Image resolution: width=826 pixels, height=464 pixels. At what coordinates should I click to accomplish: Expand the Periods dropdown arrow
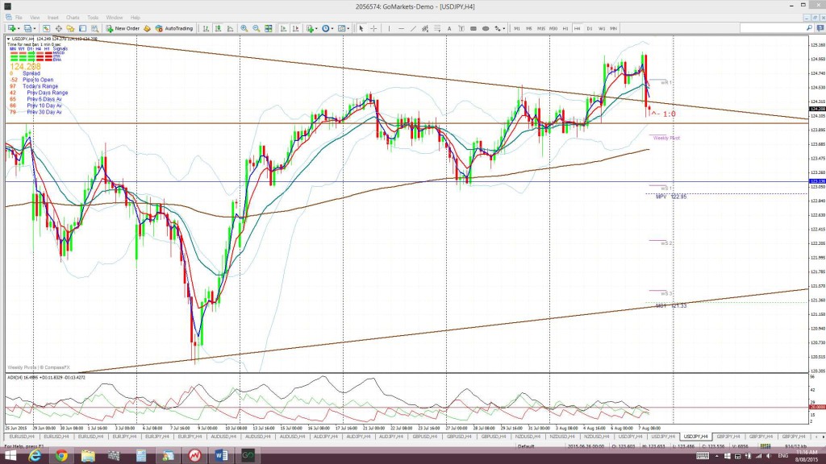click(x=332, y=28)
